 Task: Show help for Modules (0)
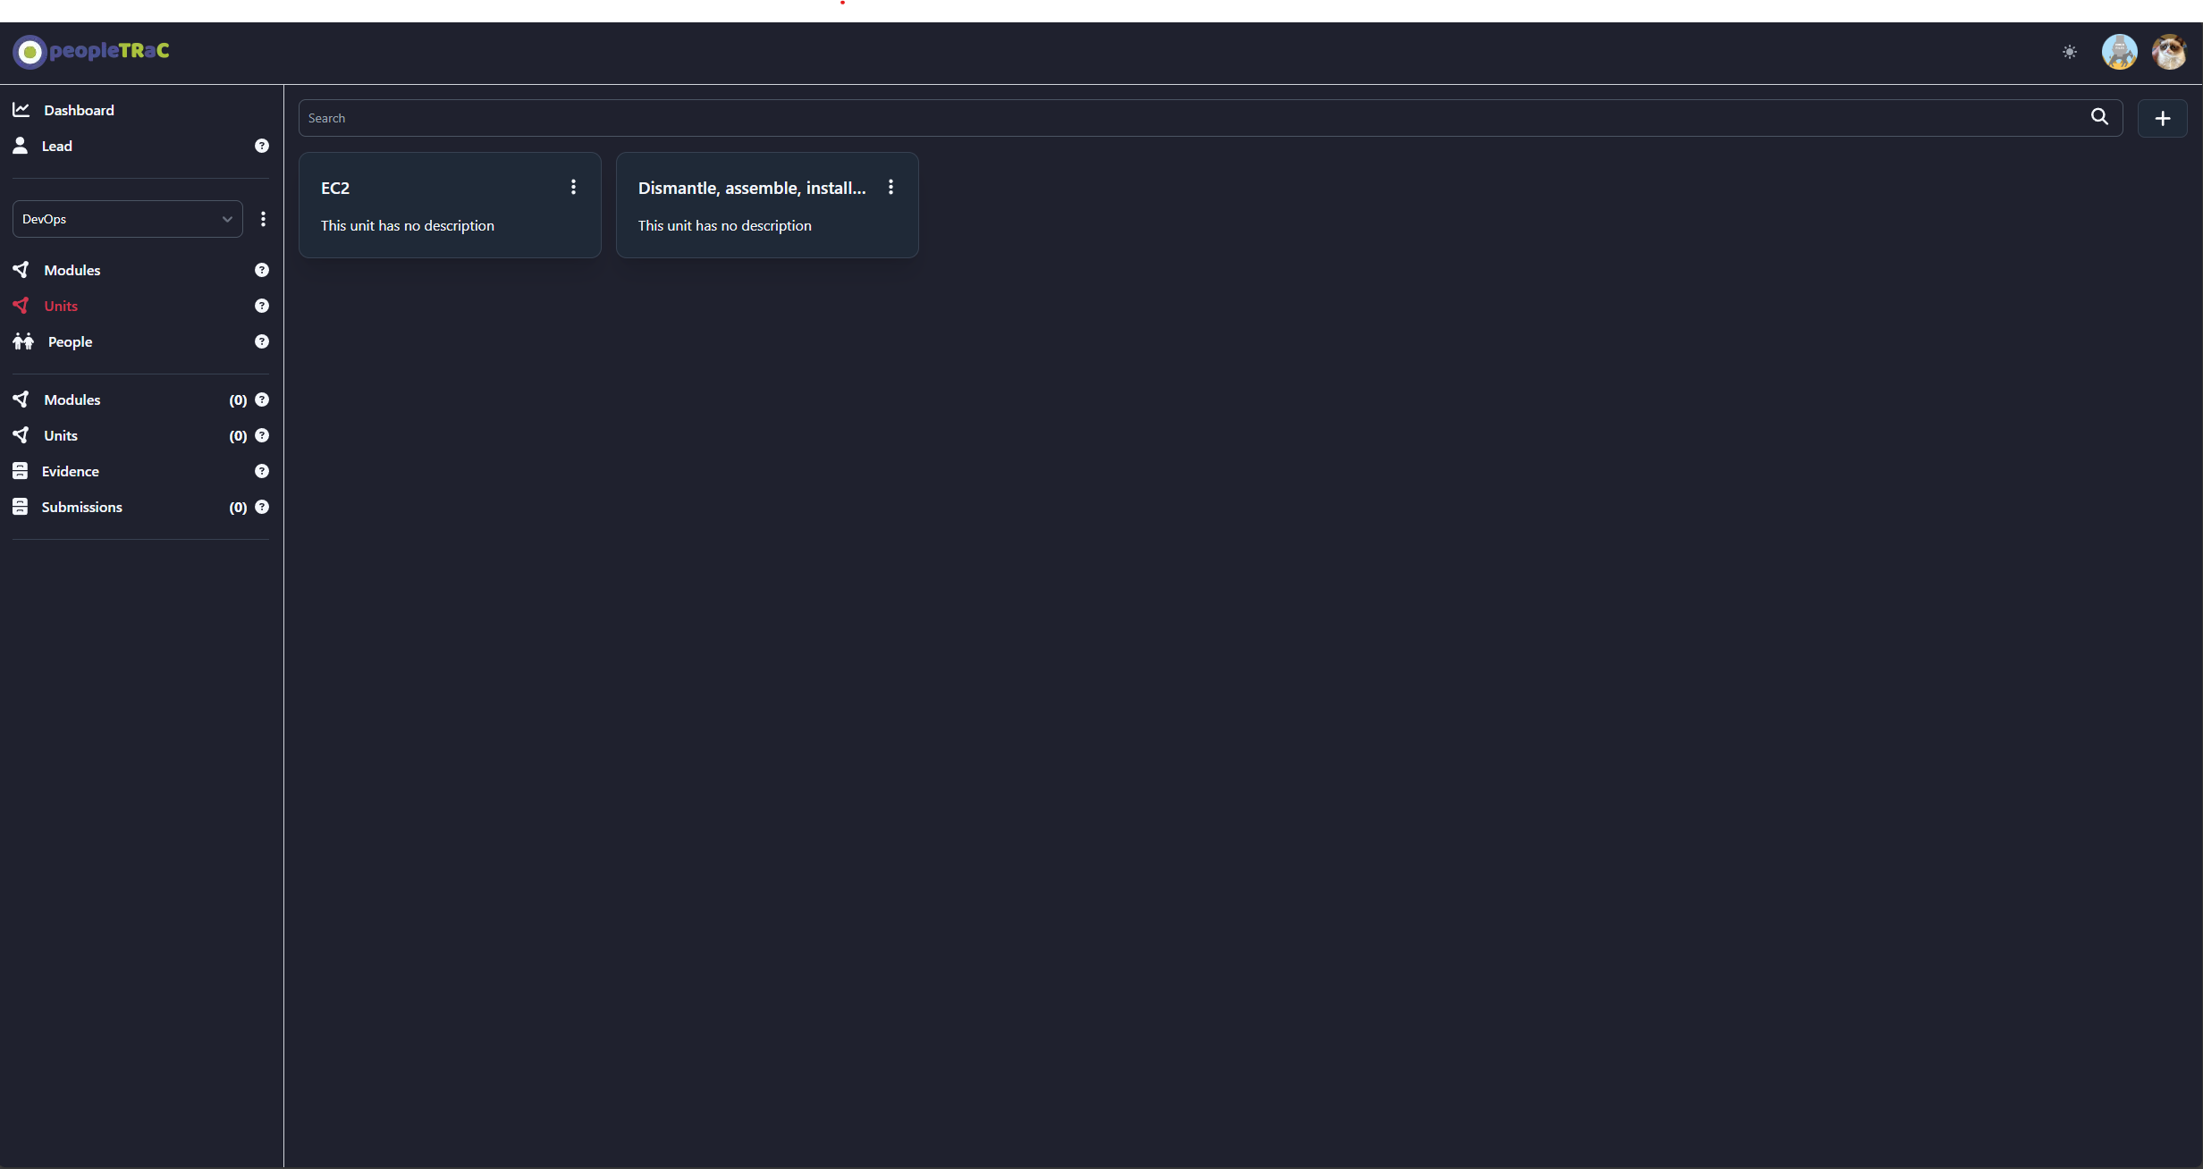[x=262, y=399]
